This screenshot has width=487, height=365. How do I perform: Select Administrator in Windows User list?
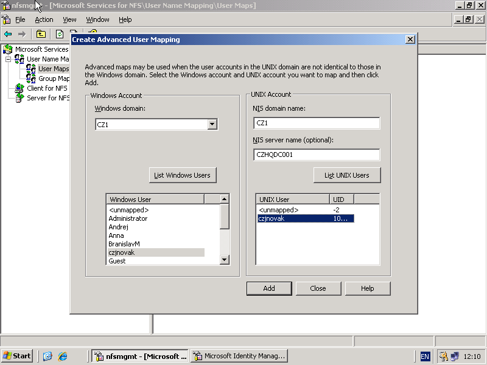pyautogui.click(x=128, y=218)
